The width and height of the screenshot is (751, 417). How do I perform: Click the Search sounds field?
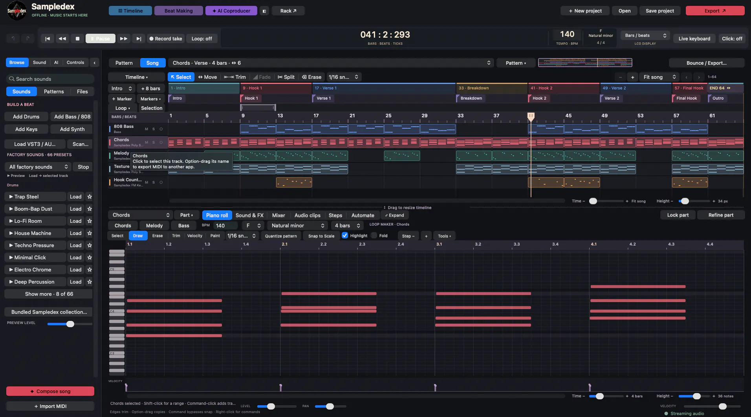50,79
